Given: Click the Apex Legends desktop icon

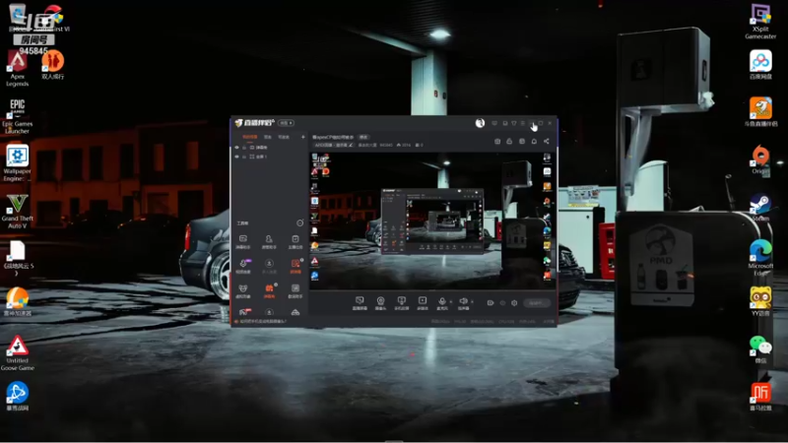Looking at the screenshot, I should 17,69.
